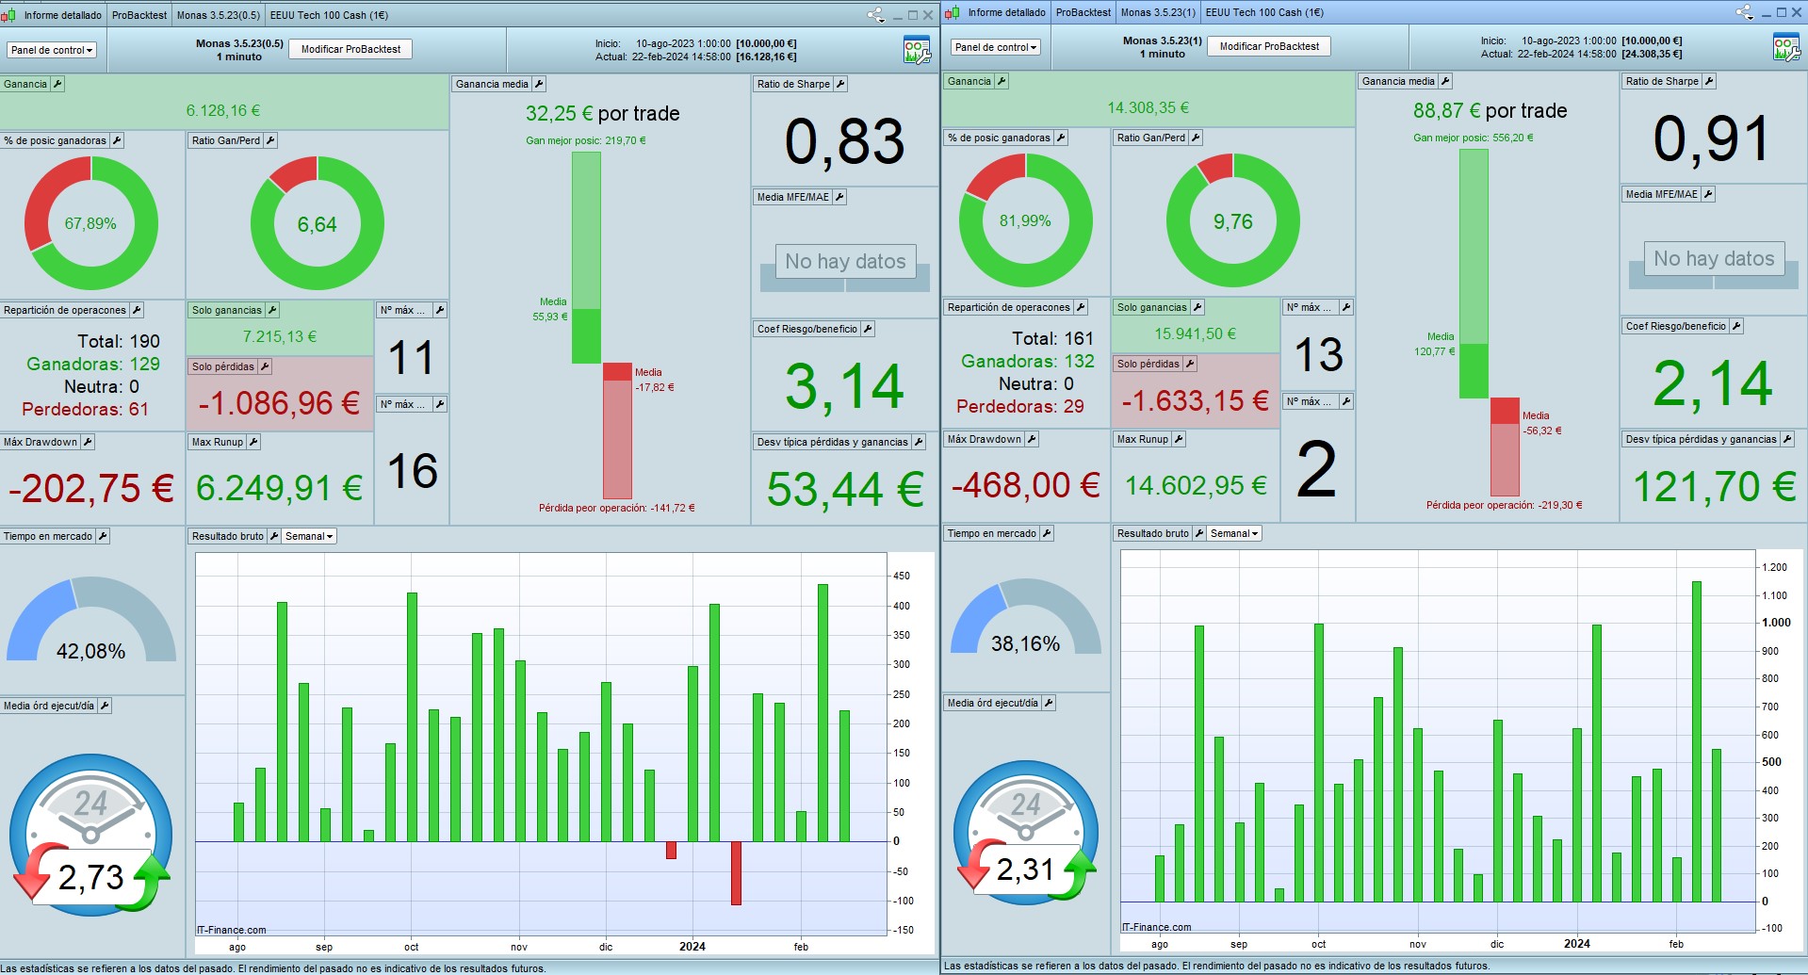Select Informe detallado tab in Monas 3.5.23(0.5) window

point(62,15)
